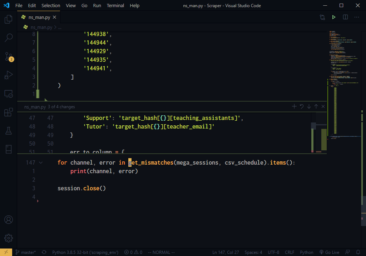Open the breadcrumb ellipsis dropdown

point(60,27)
